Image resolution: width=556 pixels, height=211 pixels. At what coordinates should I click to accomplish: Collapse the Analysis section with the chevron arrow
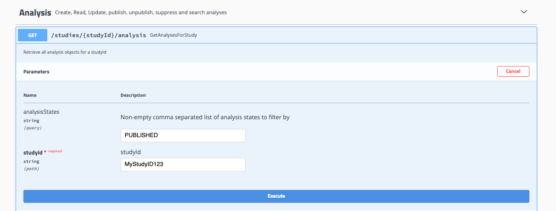coord(524,12)
